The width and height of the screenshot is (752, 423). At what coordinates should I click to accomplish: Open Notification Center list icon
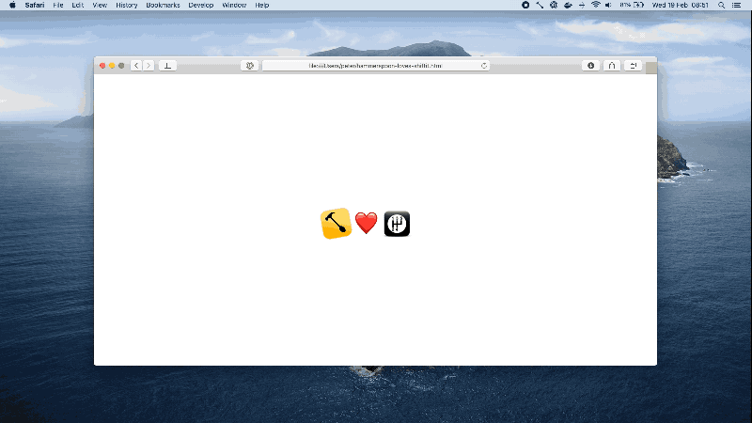click(x=736, y=6)
